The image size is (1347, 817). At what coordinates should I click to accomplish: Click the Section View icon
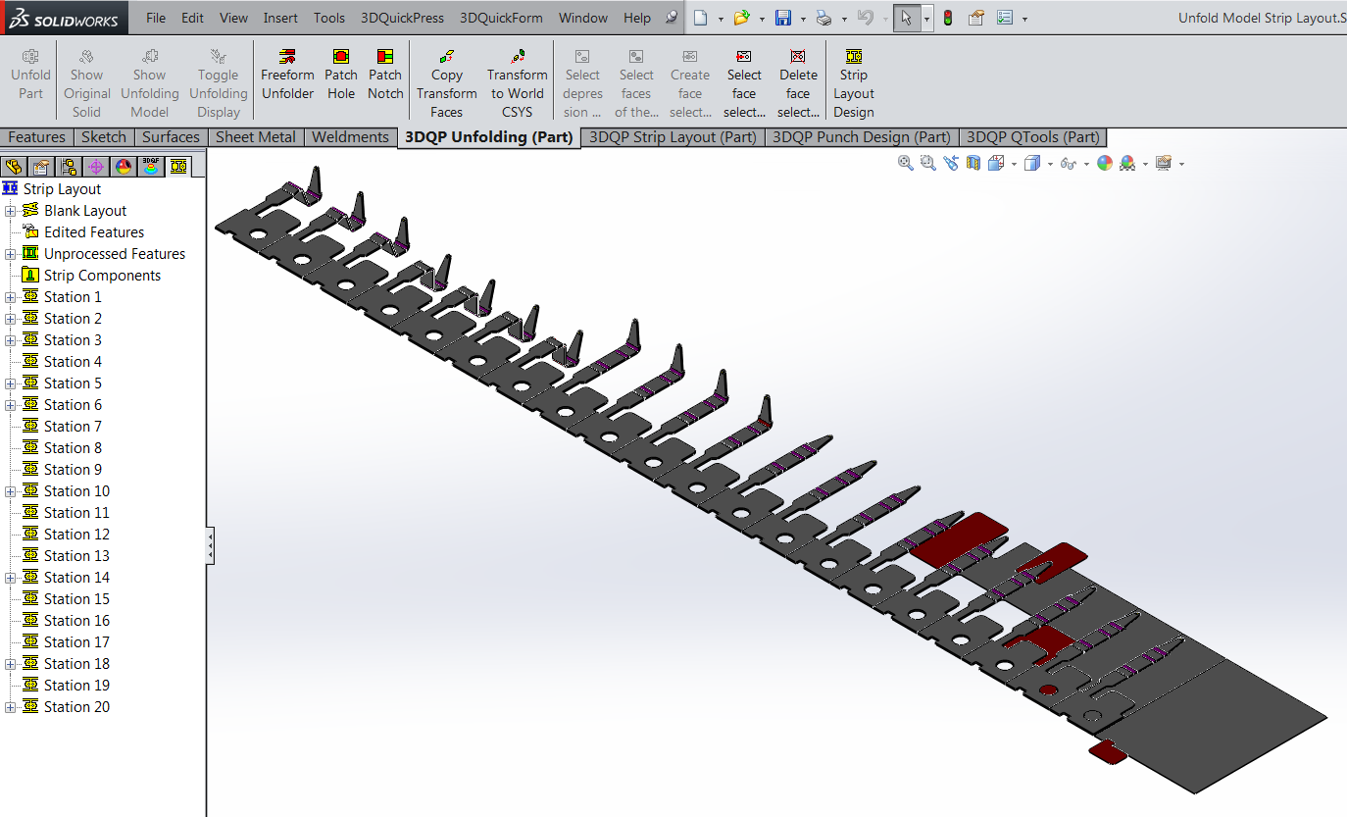pyautogui.click(x=973, y=163)
